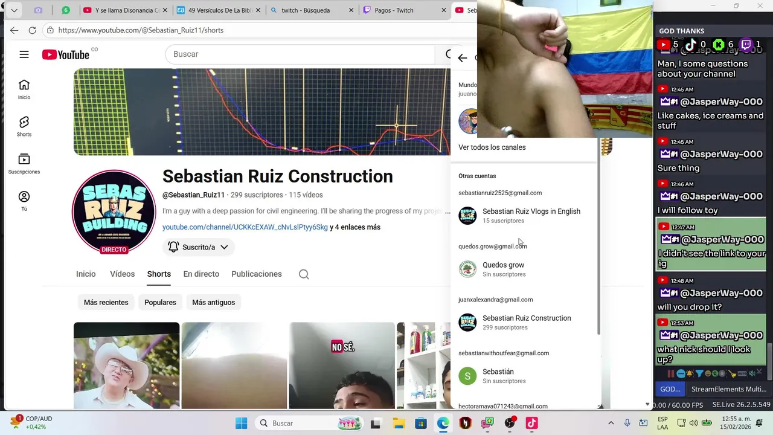Open Shorts in YouTube sidebar
Screen dimensions: 773x435
24,127
